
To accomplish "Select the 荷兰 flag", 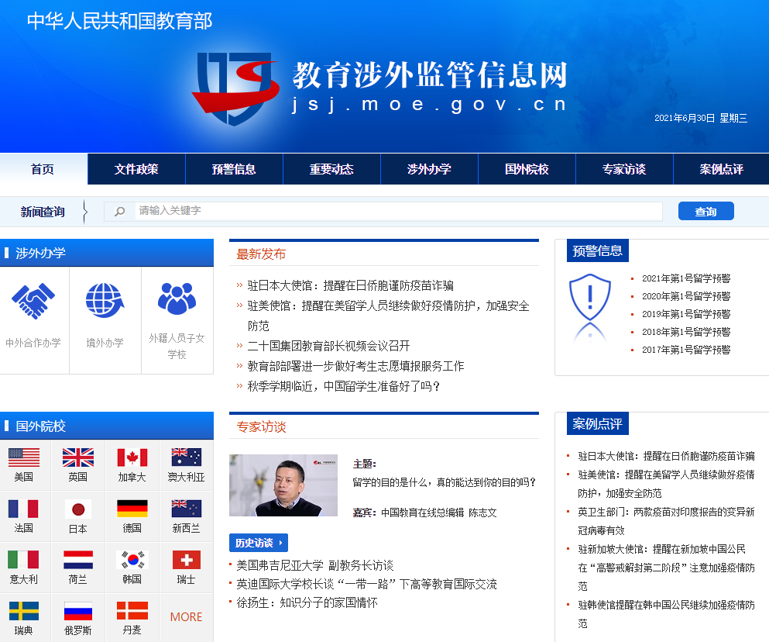I will (78, 560).
